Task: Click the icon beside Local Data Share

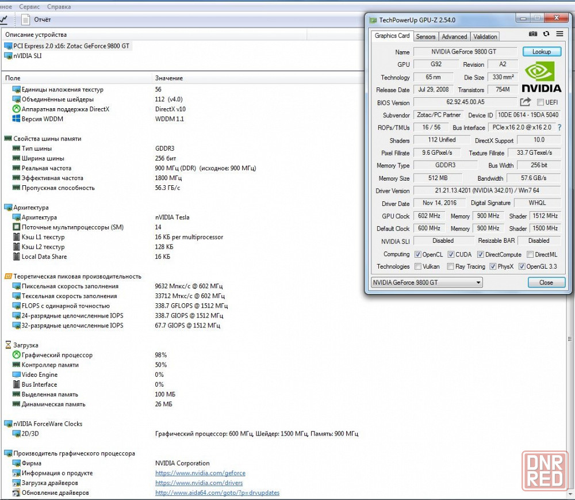Action: click(16, 257)
